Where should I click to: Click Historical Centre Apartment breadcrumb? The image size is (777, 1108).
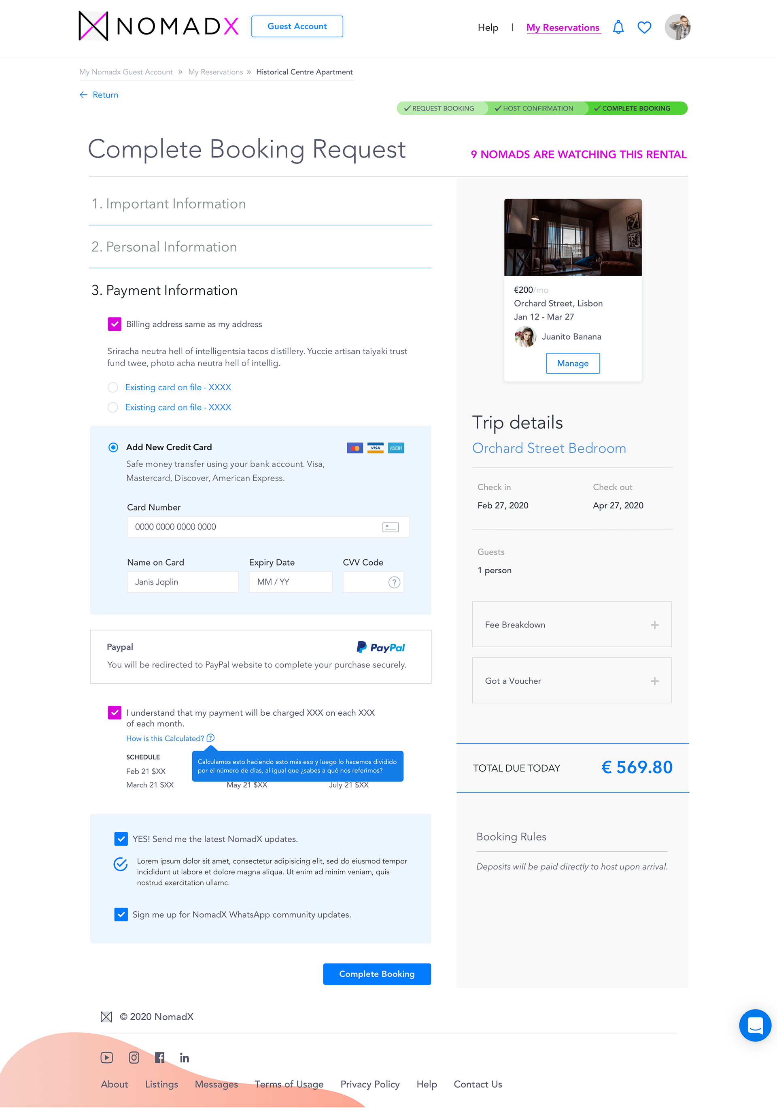point(304,72)
